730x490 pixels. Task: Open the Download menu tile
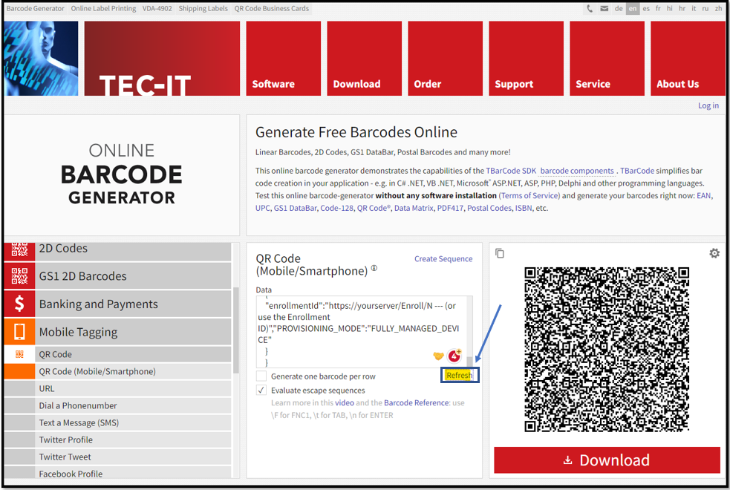[x=365, y=59]
